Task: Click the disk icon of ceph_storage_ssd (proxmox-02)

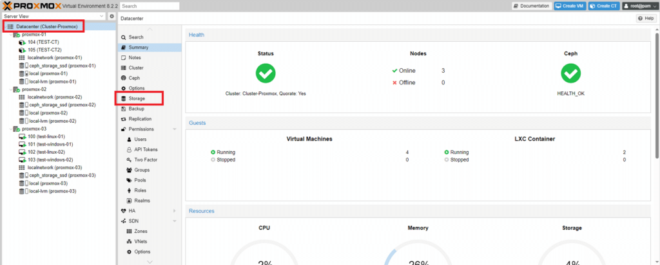Action: point(24,105)
